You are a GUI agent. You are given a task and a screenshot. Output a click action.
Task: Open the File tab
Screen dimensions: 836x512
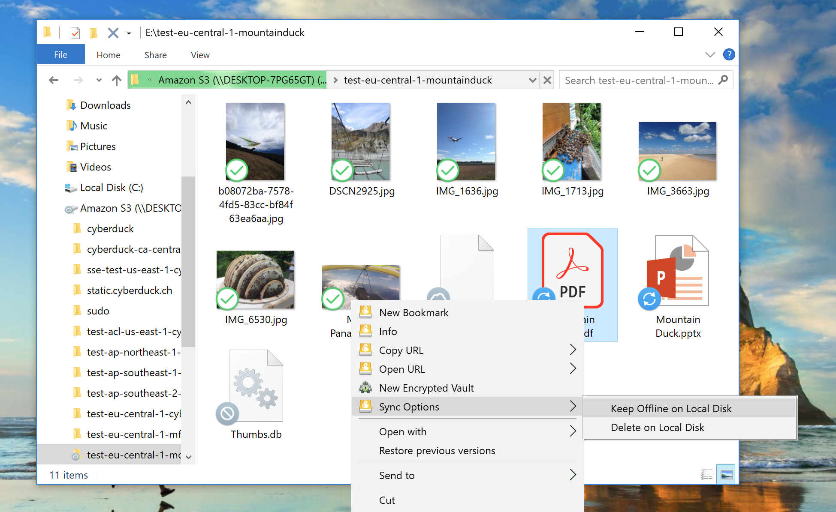[60, 55]
